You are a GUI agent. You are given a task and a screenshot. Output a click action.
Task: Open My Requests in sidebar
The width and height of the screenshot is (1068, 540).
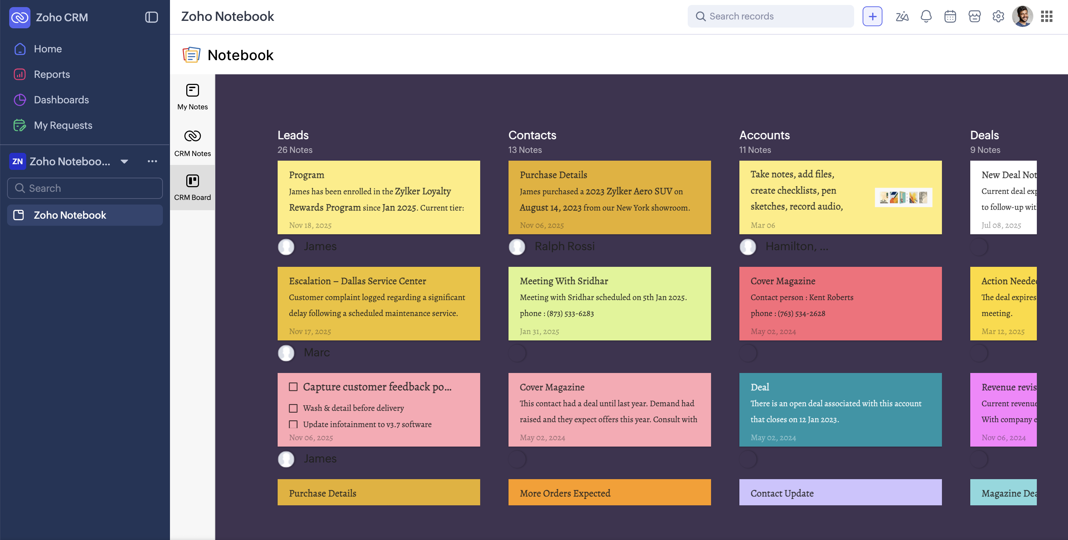(63, 125)
